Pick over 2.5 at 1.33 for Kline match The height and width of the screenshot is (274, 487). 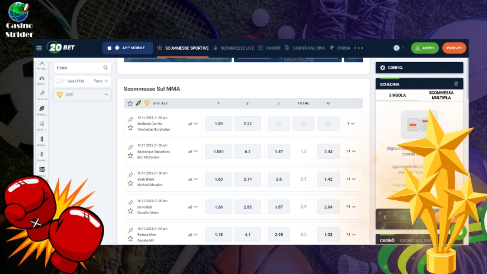(328, 235)
